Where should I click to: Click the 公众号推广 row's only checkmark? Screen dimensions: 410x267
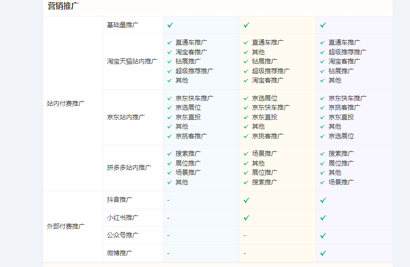click(x=323, y=235)
